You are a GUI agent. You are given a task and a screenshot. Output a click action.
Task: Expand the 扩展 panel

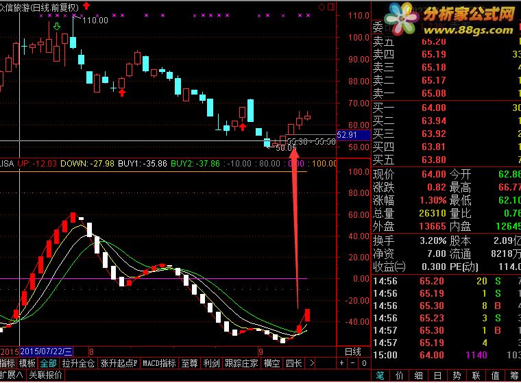click(12, 375)
